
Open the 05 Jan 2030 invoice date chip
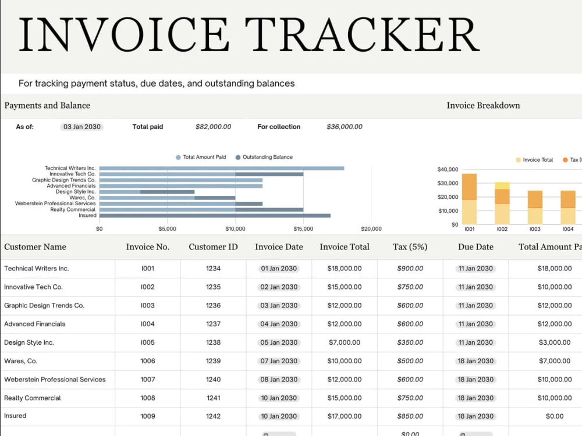coord(279,342)
